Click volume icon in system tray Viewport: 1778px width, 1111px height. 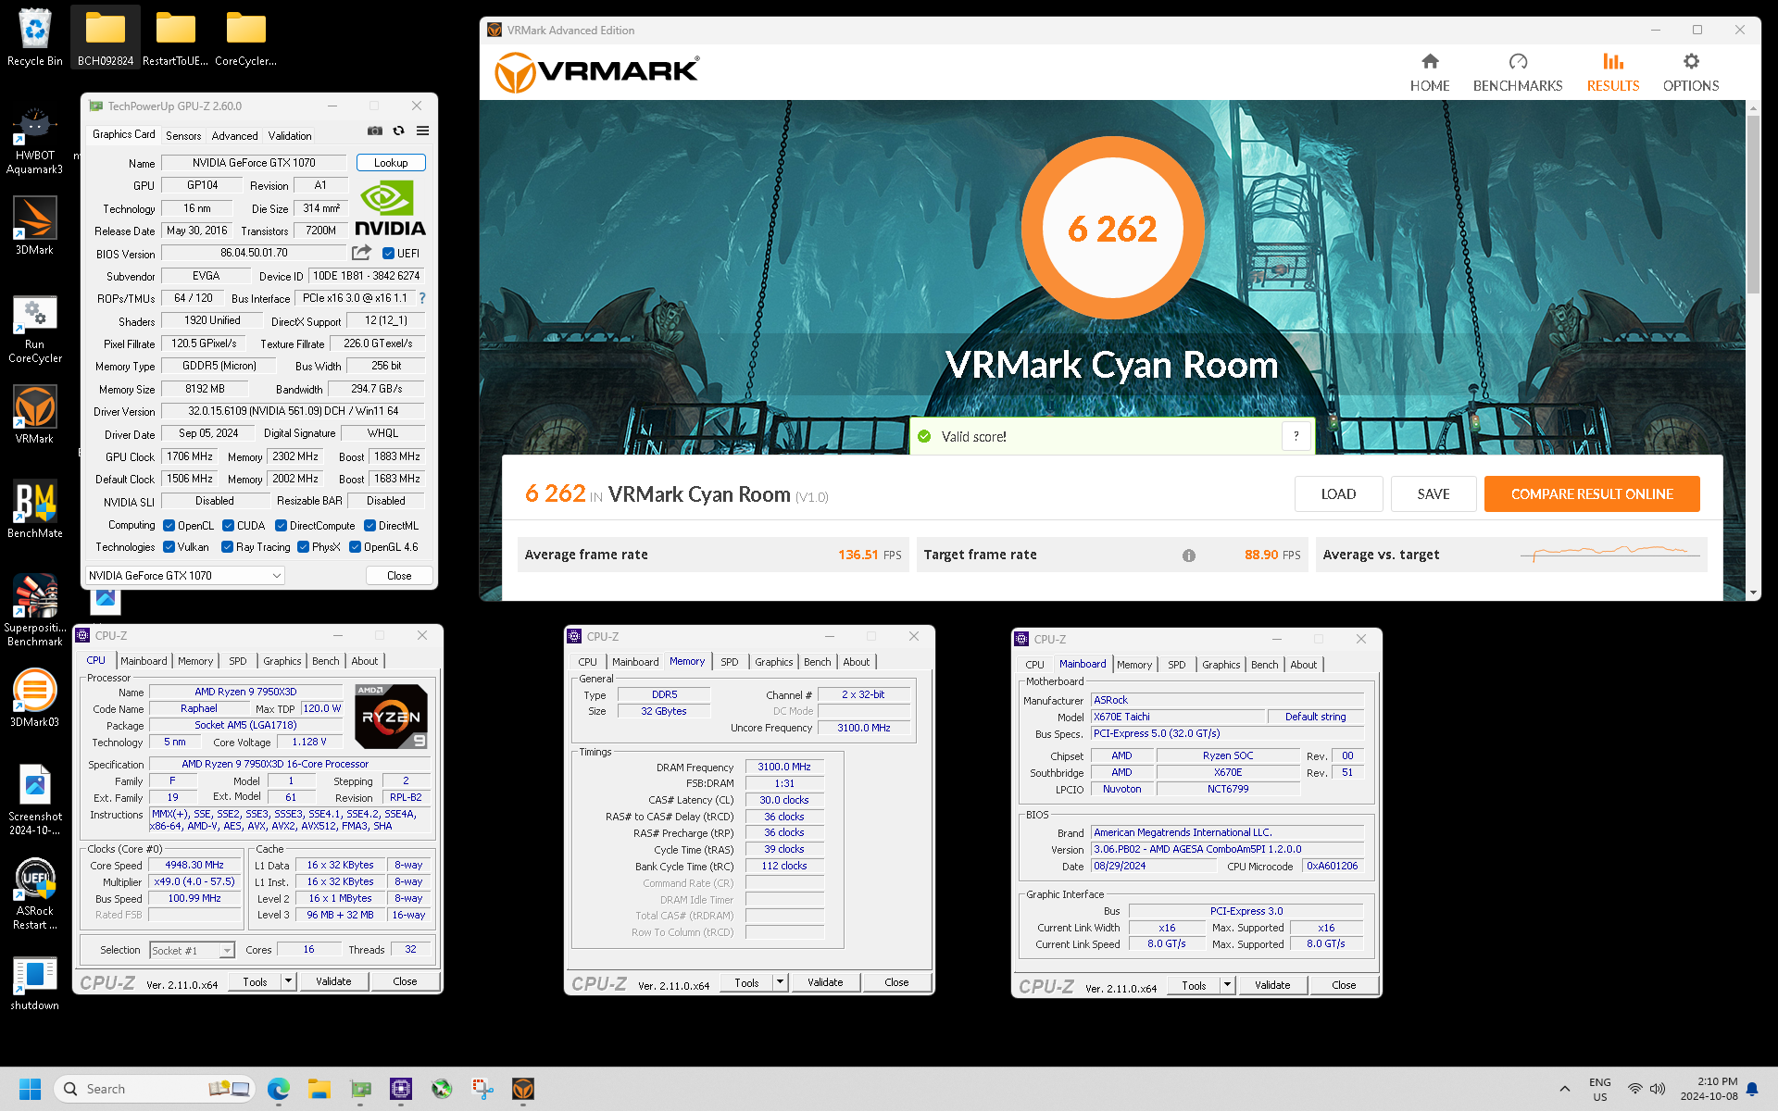[1658, 1089]
